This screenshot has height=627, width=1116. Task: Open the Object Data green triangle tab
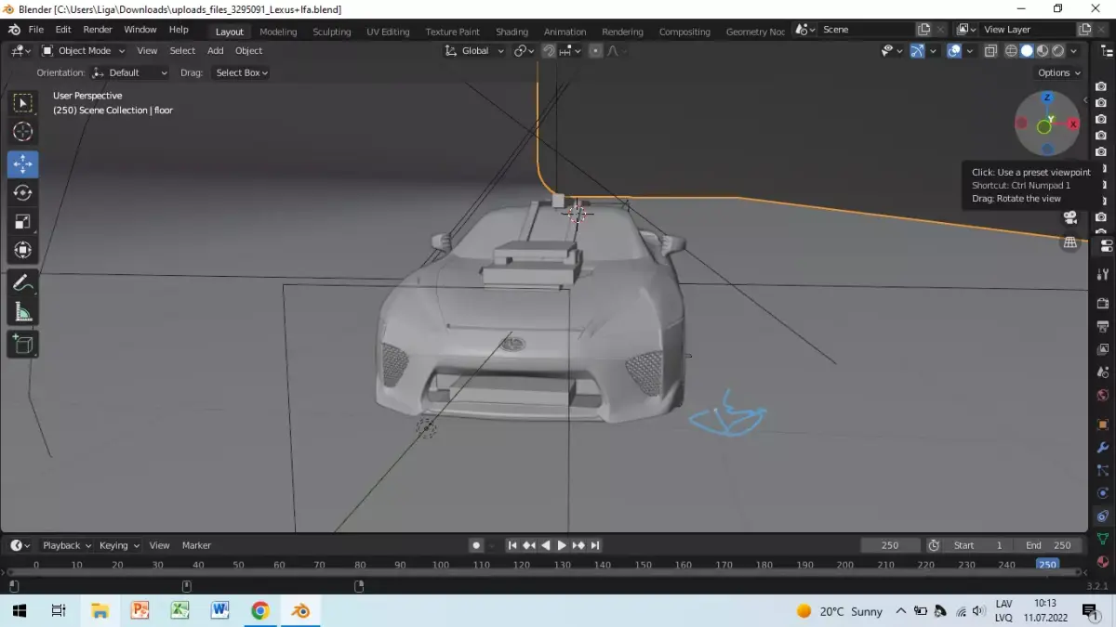[x=1103, y=539]
